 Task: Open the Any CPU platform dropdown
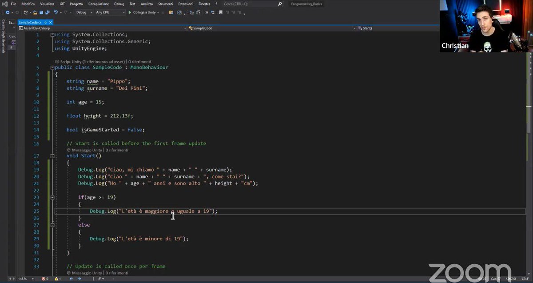pos(110,12)
